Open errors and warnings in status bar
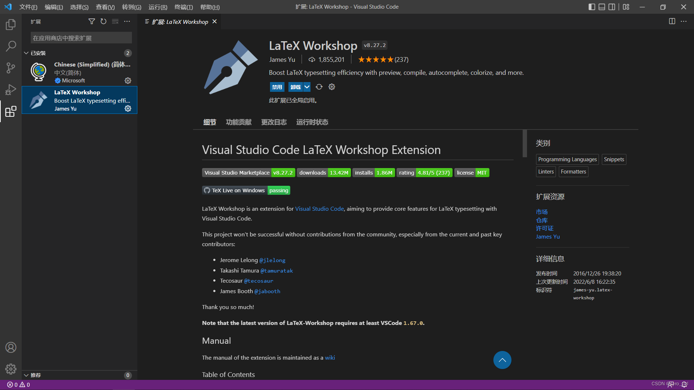The image size is (694, 390). (18, 385)
